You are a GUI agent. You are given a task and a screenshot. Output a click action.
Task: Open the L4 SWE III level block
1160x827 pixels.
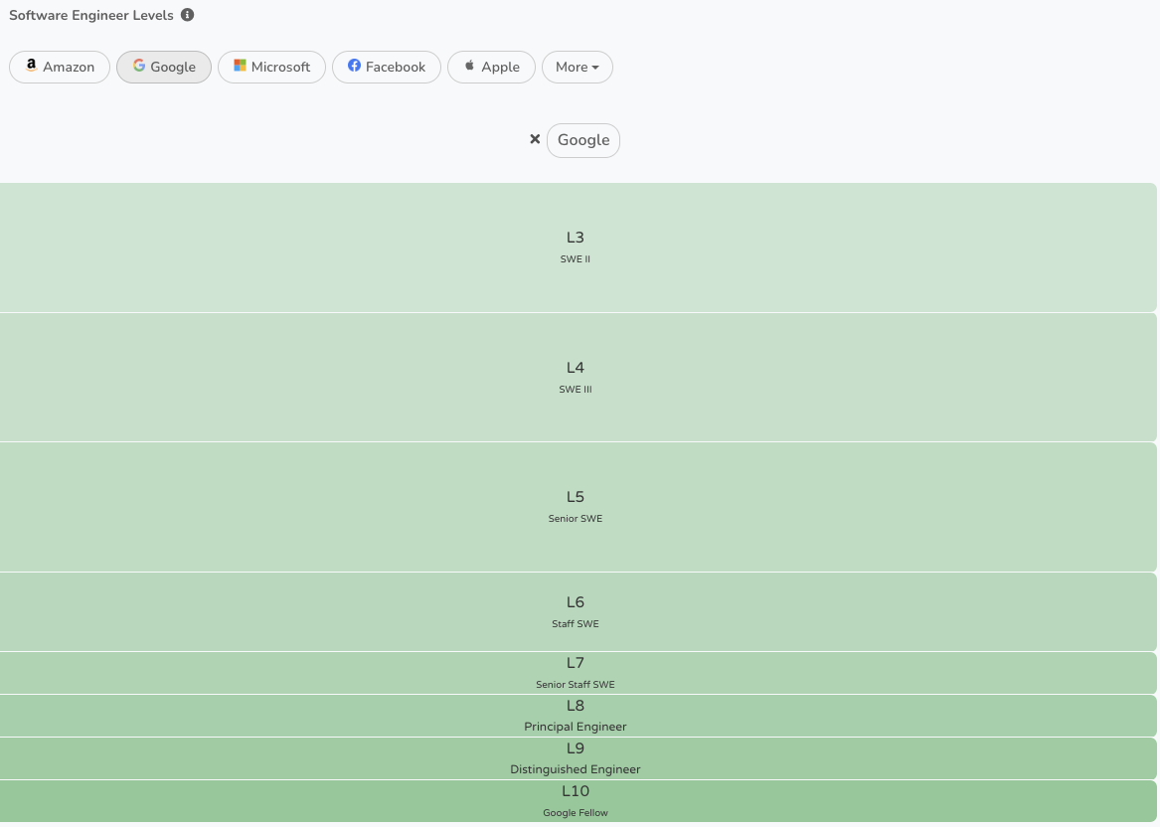point(578,378)
